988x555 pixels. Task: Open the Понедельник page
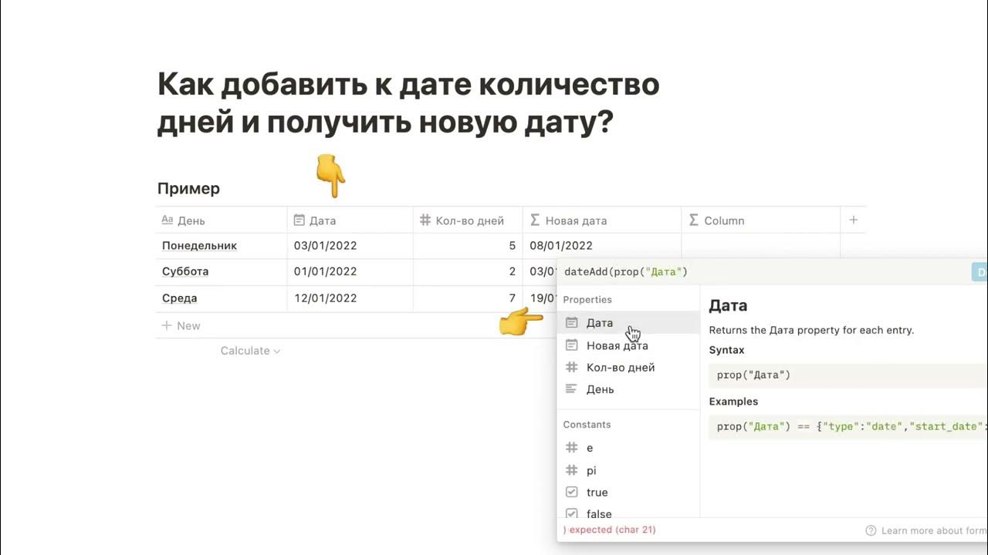click(199, 246)
